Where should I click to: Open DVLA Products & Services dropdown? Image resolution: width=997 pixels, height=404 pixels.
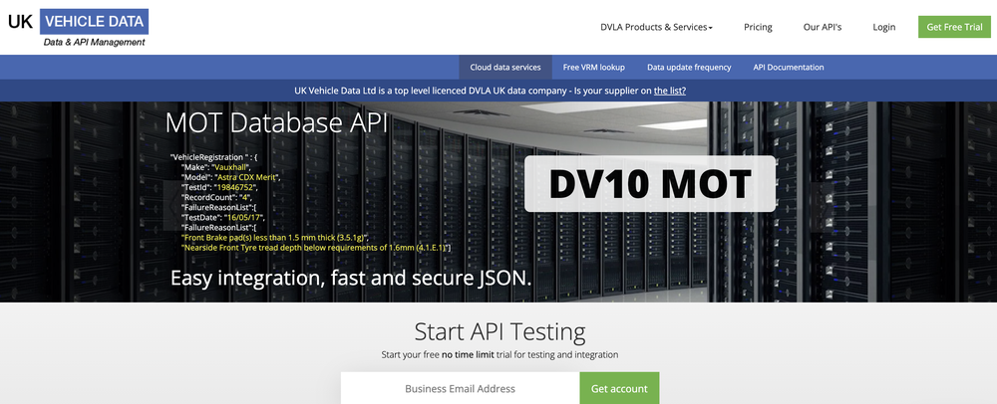coord(656,27)
